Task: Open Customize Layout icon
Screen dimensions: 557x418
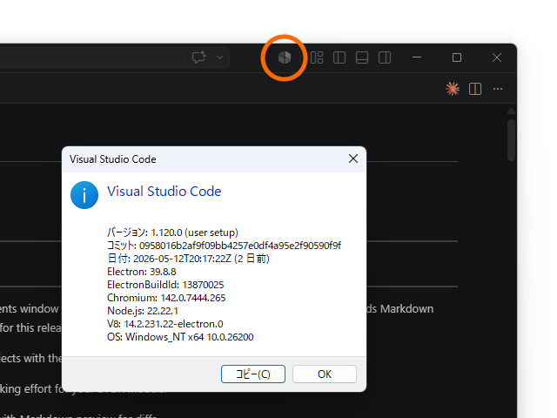Action: pos(317,57)
